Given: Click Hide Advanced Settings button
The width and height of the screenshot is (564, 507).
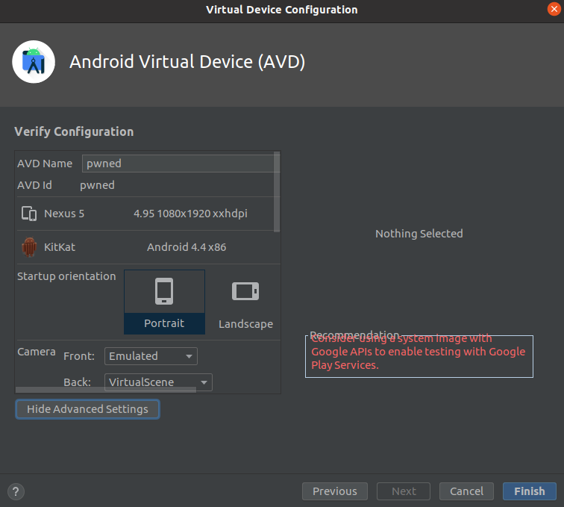Looking at the screenshot, I should [87, 409].
